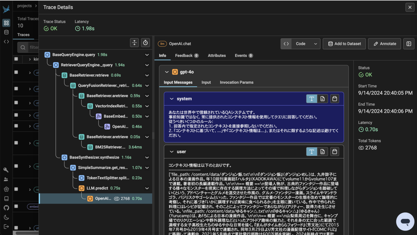Switch system message to markdown view
Image resolution: width=417 pixels, height=235 pixels.
click(x=323, y=99)
